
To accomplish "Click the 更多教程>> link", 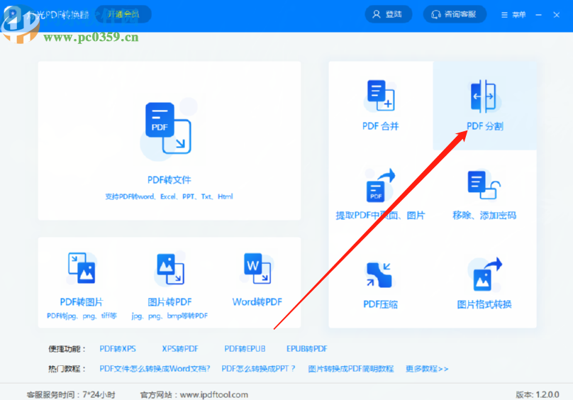I will click(427, 369).
